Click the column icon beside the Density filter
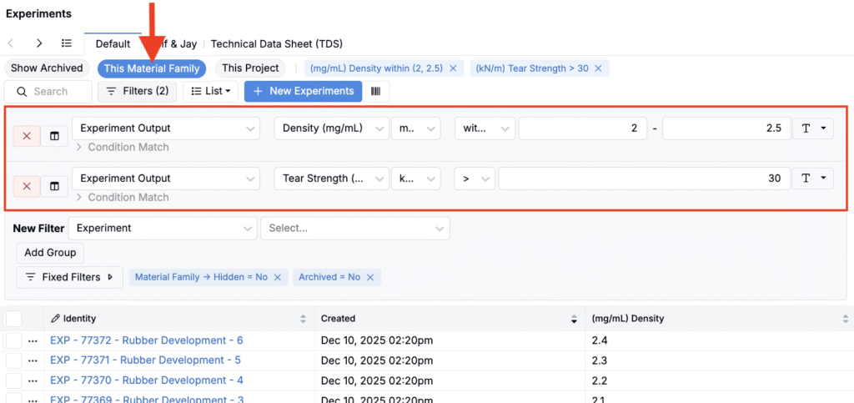This screenshot has width=854, height=403. coord(54,137)
